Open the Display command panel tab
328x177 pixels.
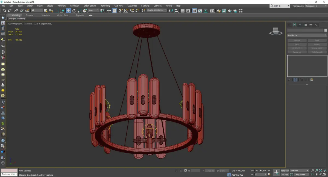(x=311, y=25)
